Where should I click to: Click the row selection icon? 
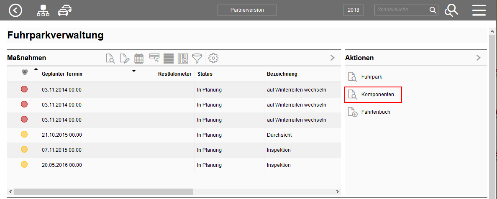154,59
